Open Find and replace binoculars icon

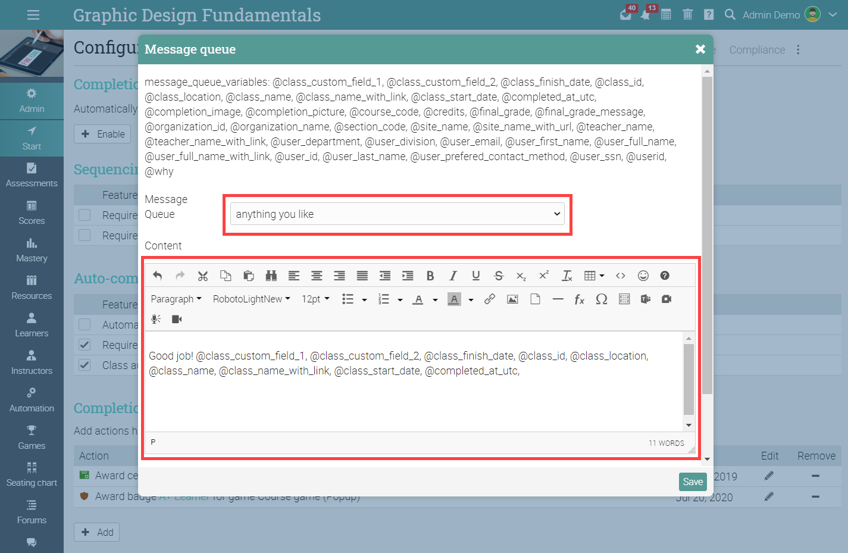point(271,276)
